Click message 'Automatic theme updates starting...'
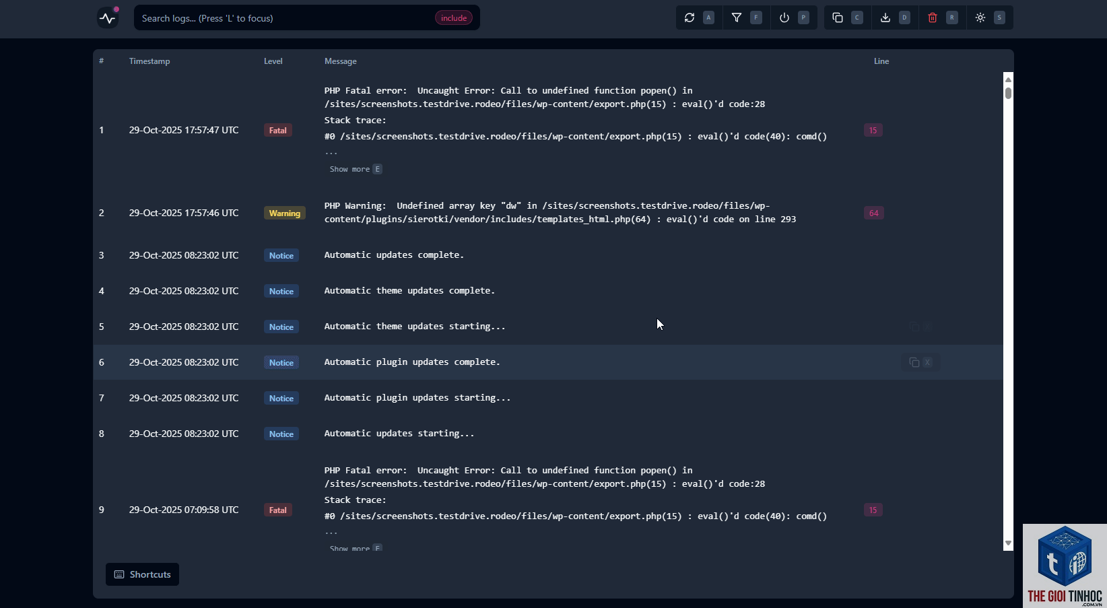 coord(415,327)
